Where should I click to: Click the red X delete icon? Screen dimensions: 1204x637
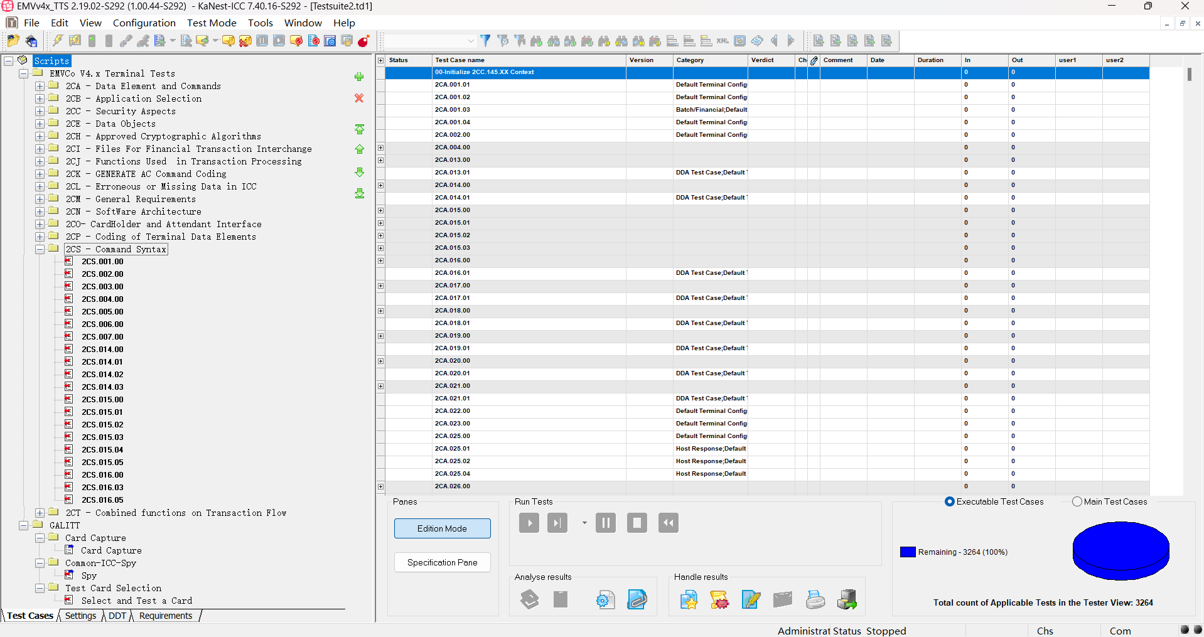point(359,98)
